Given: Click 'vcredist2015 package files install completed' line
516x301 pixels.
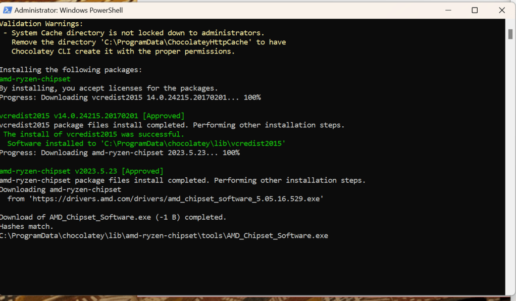Looking at the screenshot, I should pyautogui.click(x=172, y=125).
